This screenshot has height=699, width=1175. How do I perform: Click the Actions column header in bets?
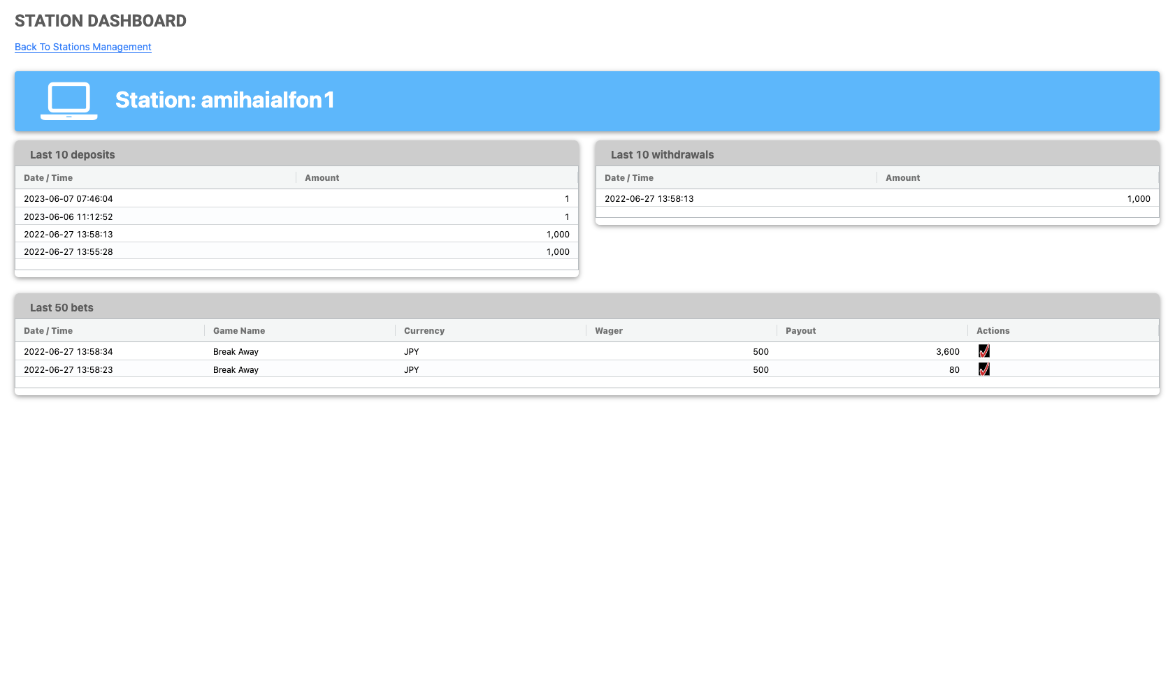pyautogui.click(x=993, y=331)
